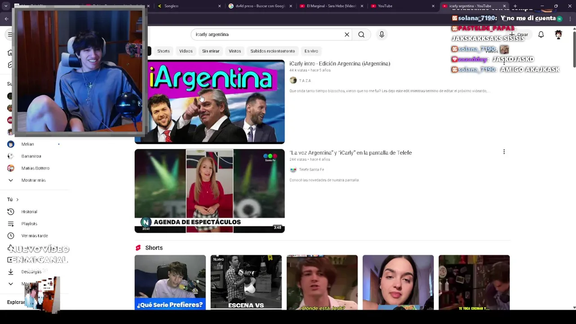Image resolution: width=576 pixels, height=324 pixels.
Task: Open Historial via its clock icon
Action: point(11,211)
